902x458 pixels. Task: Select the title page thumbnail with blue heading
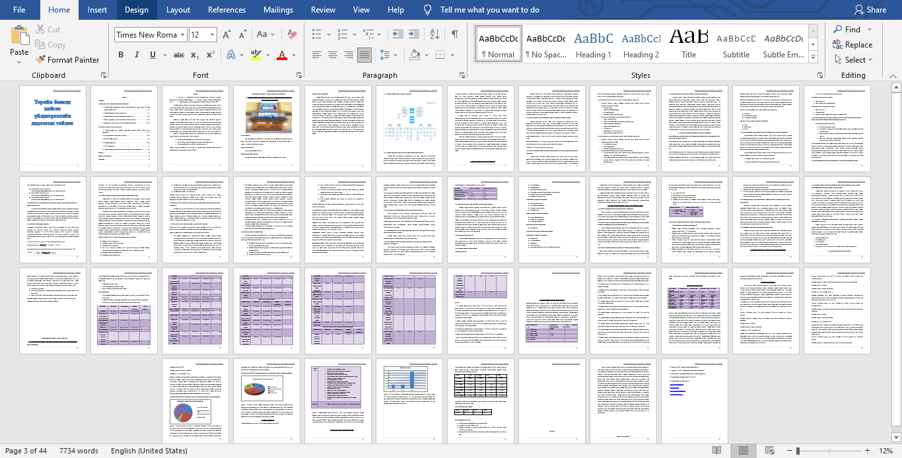coord(53,129)
